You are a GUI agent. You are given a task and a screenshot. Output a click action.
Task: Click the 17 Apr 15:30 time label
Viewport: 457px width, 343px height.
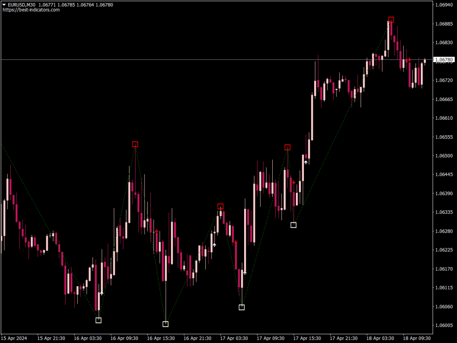[307, 339]
